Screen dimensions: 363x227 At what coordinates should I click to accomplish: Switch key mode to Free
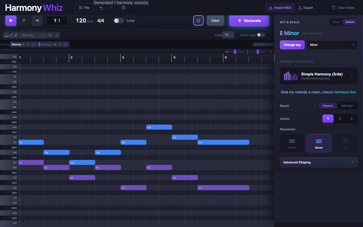(x=336, y=22)
